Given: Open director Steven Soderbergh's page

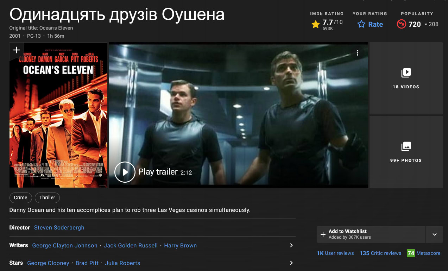Looking at the screenshot, I should point(59,228).
